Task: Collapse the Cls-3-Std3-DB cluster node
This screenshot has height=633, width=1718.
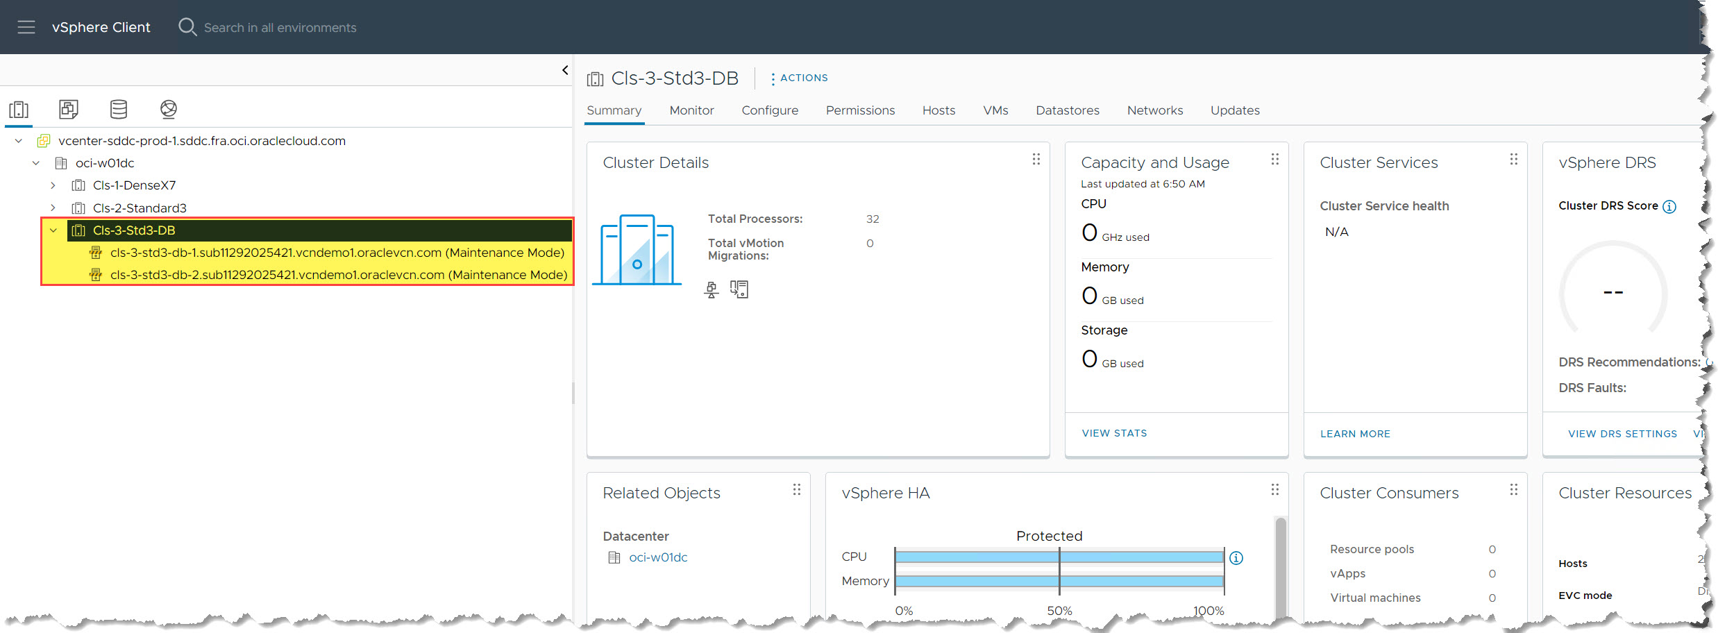Action: [x=53, y=230]
